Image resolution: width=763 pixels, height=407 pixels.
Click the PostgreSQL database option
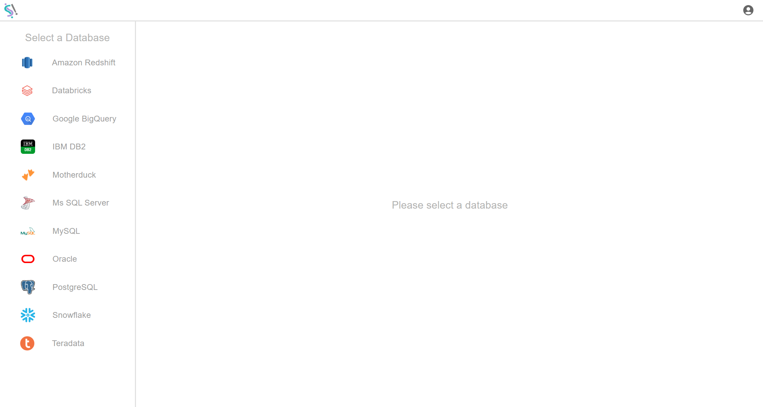coord(75,287)
